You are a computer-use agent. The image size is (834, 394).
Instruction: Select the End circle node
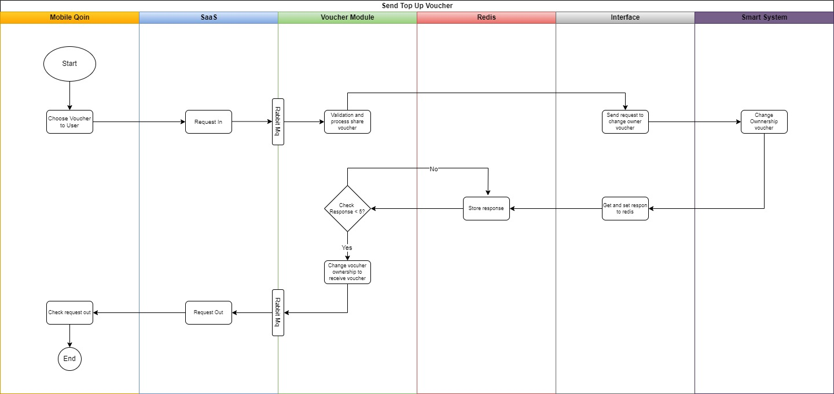pos(69,359)
